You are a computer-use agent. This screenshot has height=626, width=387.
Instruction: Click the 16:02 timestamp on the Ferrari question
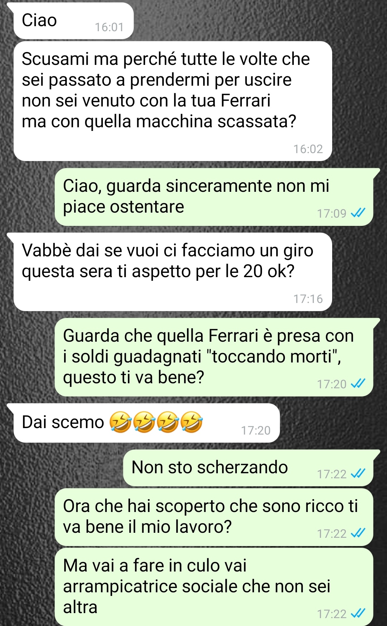pos(308,149)
